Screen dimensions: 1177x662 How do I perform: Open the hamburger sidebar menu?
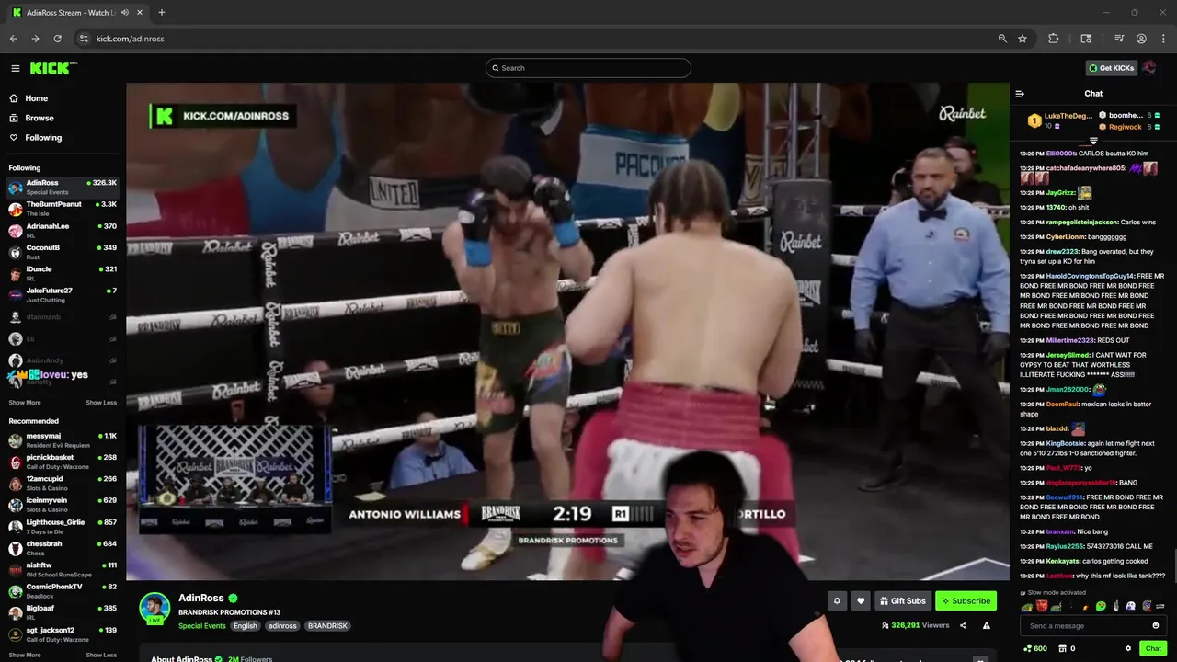[15, 68]
